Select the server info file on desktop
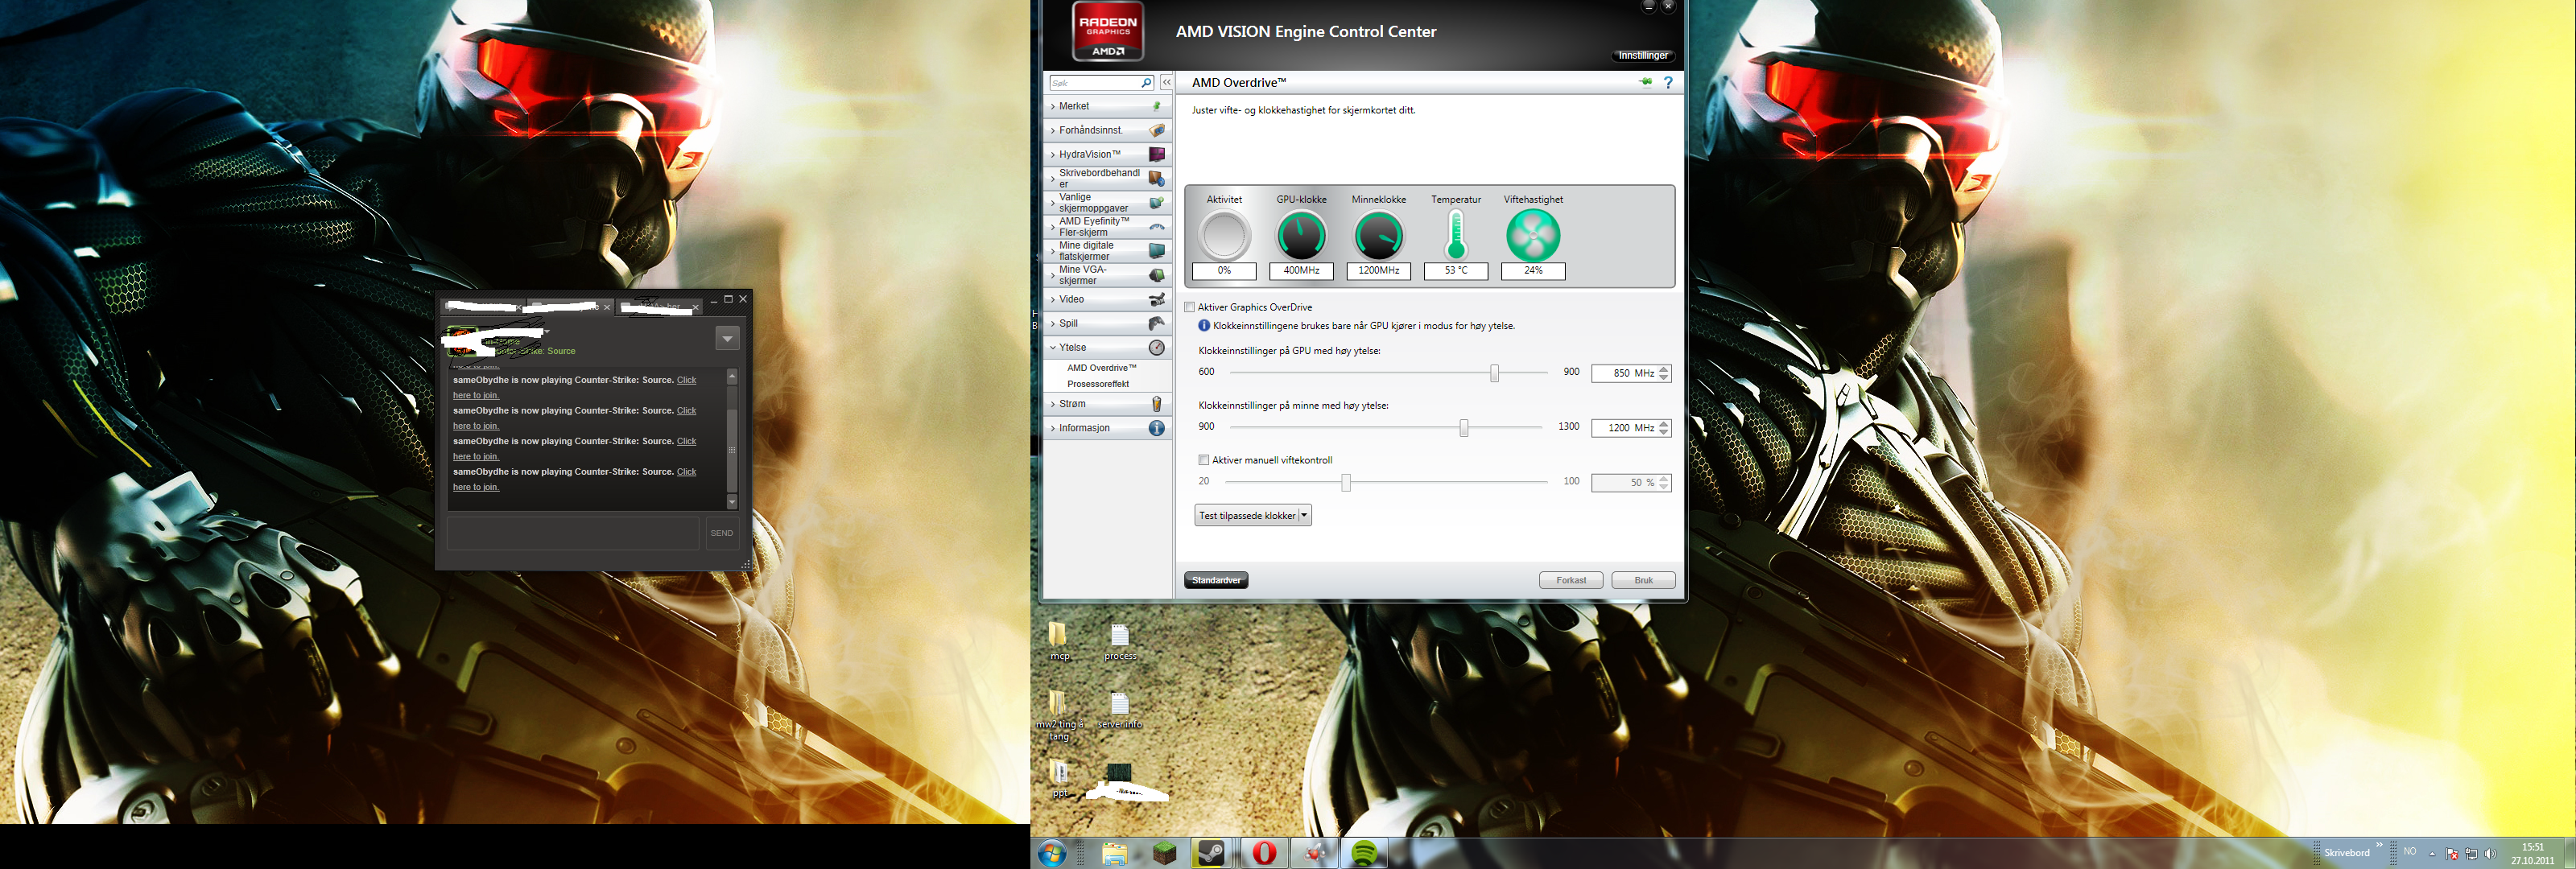 [1119, 710]
